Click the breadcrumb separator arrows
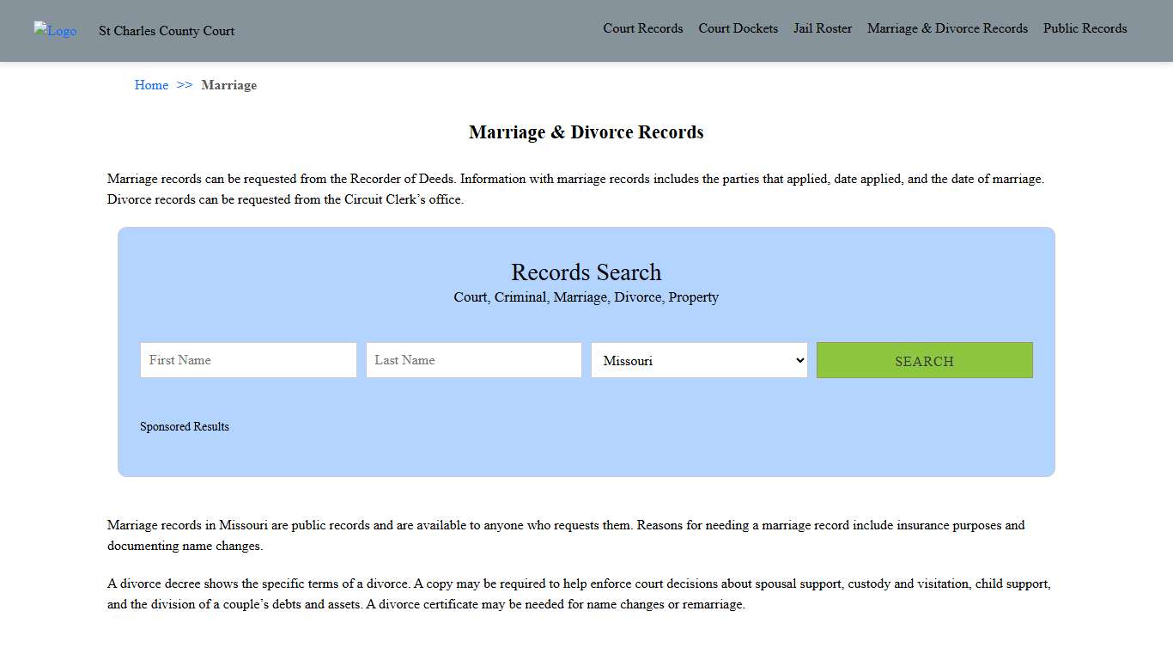The width and height of the screenshot is (1173, 660). (x=183, y=85)
